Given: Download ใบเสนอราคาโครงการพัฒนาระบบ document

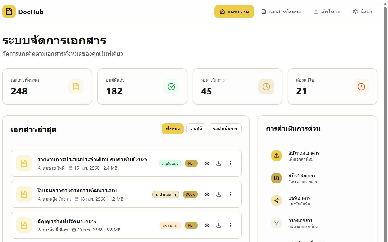Looking at the screenshot, I should 219,194.
